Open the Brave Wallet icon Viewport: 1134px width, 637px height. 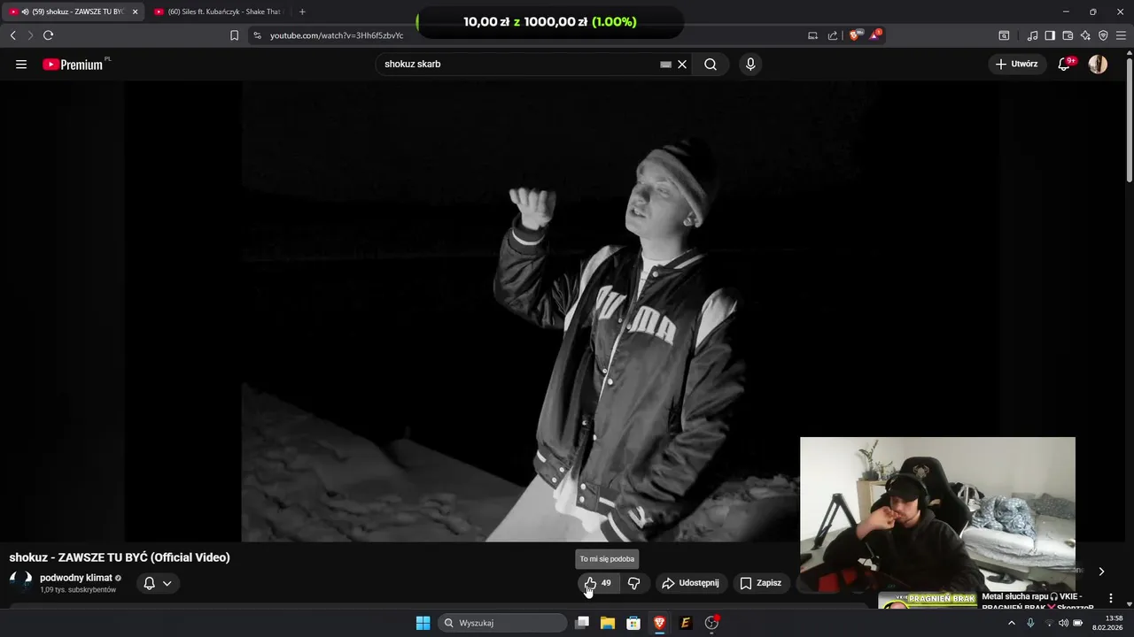[x=1068, y=35]
